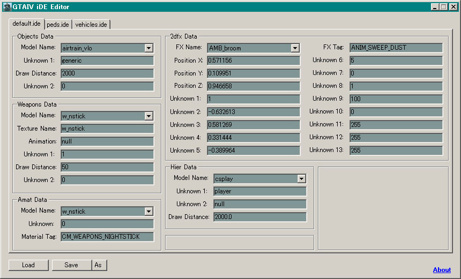Expand Objects Data Model Name dropdown arrow

(149, 48)
